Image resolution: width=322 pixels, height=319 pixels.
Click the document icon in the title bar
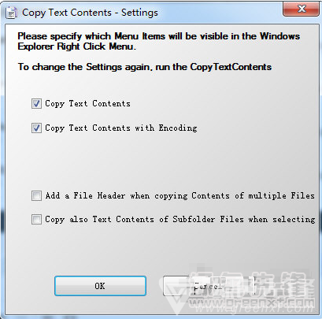[x=11, y=13]
